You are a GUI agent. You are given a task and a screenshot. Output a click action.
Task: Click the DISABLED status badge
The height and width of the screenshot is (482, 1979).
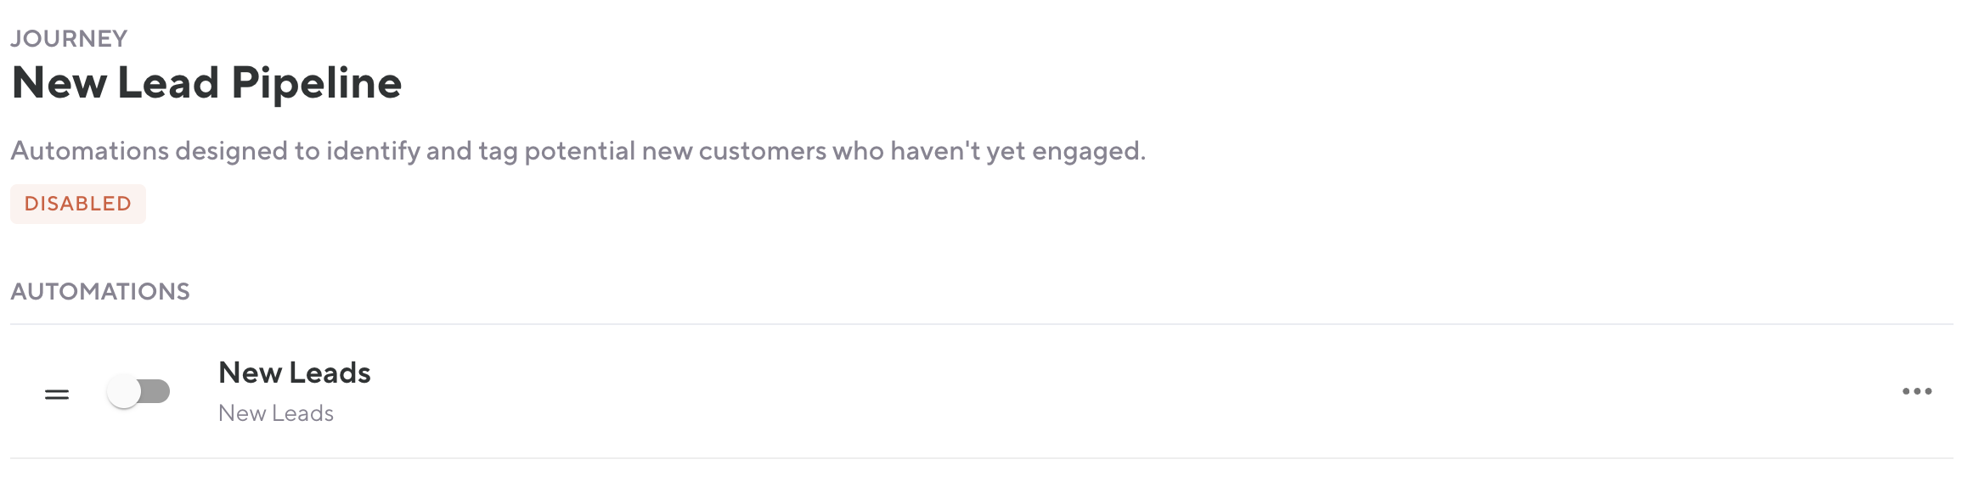[77, 204]
